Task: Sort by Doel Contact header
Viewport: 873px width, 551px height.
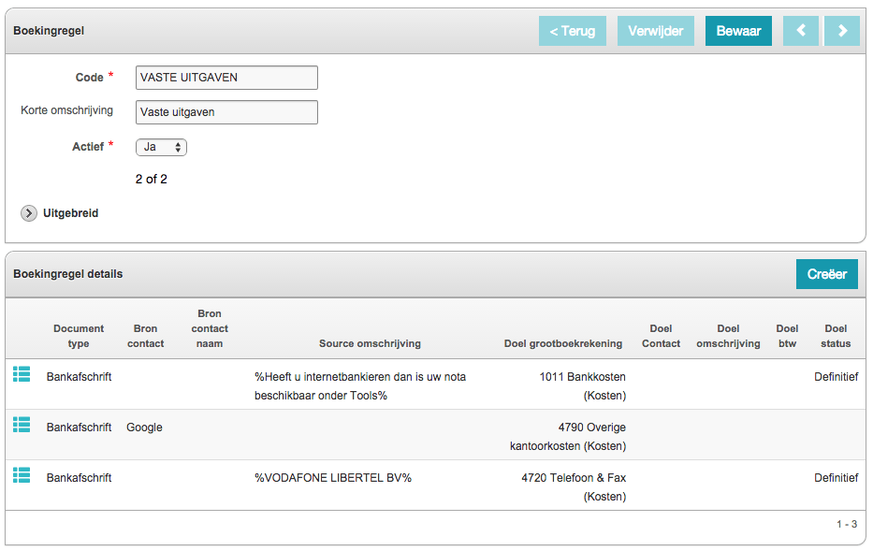Action: pos(661,336)
